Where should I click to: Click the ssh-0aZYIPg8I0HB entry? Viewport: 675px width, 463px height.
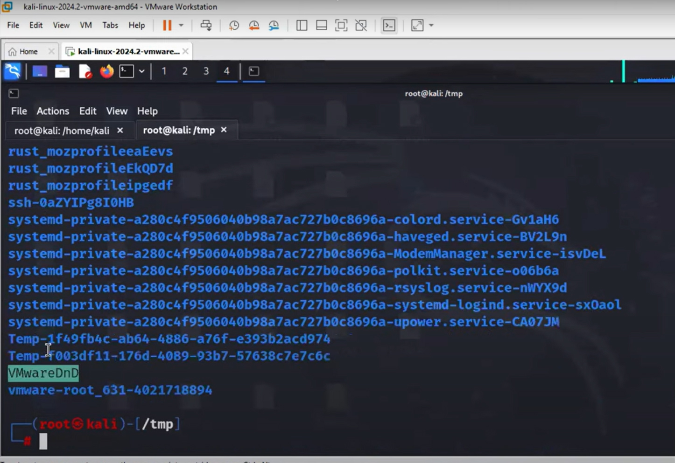(x=71, y=202)
